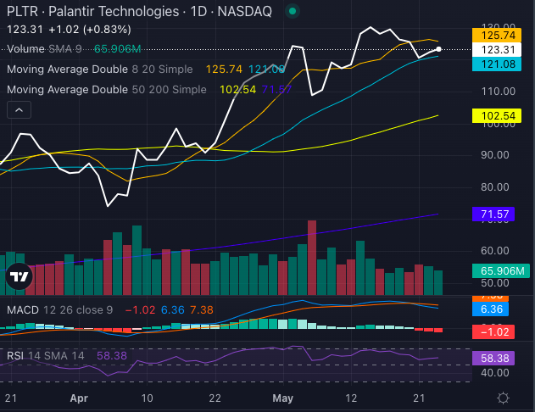Image resolution: width=535 pixels, height=412 pixels.
Task: Click the 71.57 value in MA legend
Action: (276, 90)
